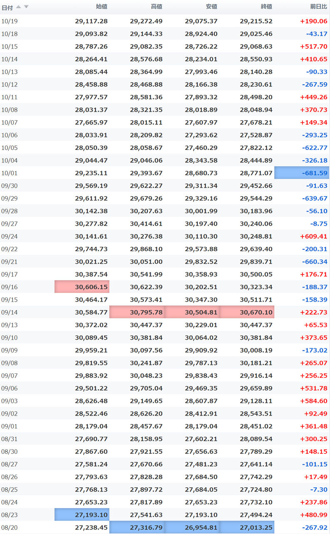Select the highlighted open 30,606.15
Screen dimensions: 330x534
pos(82,287)
